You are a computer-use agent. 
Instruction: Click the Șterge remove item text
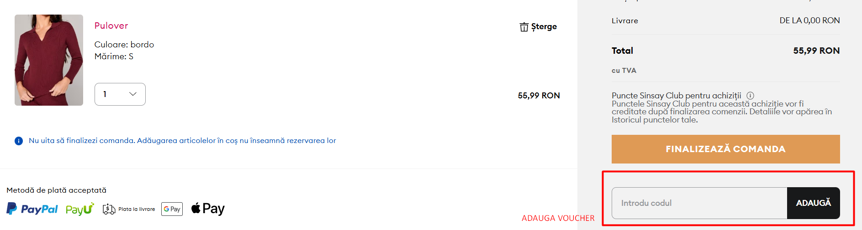(x=544, y=26)
